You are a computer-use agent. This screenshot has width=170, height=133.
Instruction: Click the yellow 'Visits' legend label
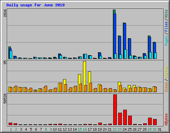166,72
